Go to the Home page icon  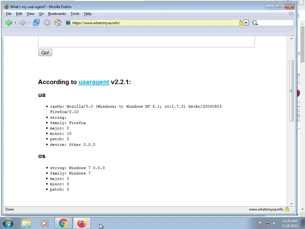pos(58,23)
